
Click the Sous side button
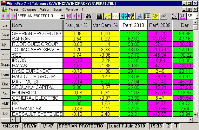(5, 35)
